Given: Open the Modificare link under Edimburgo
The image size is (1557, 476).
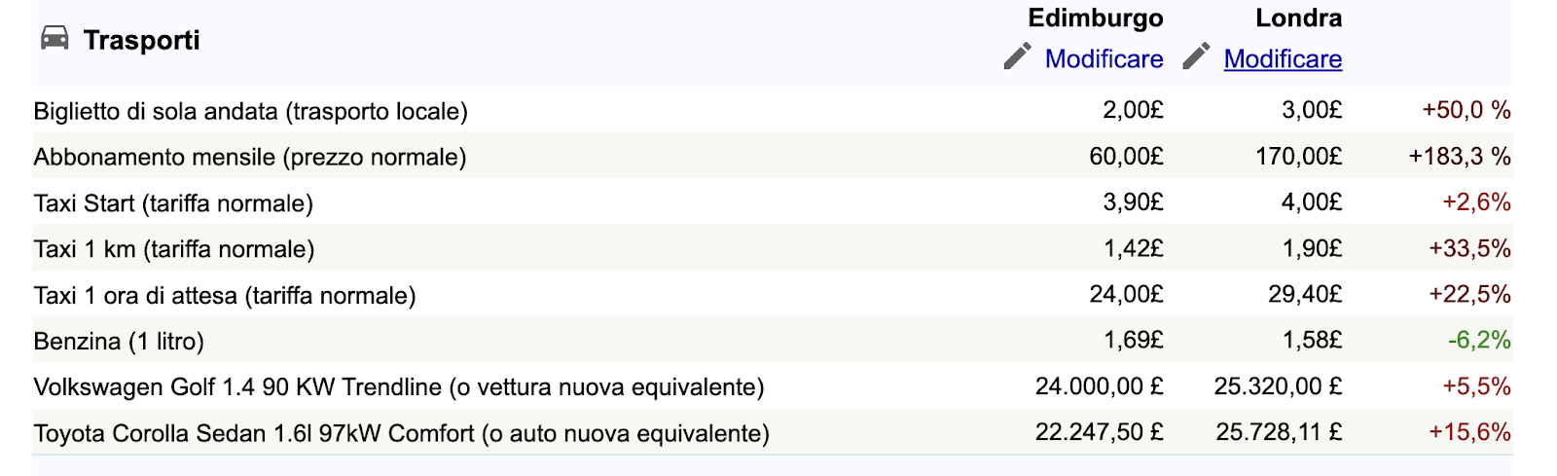Looking at the screenshot, I should [1104, 59].
